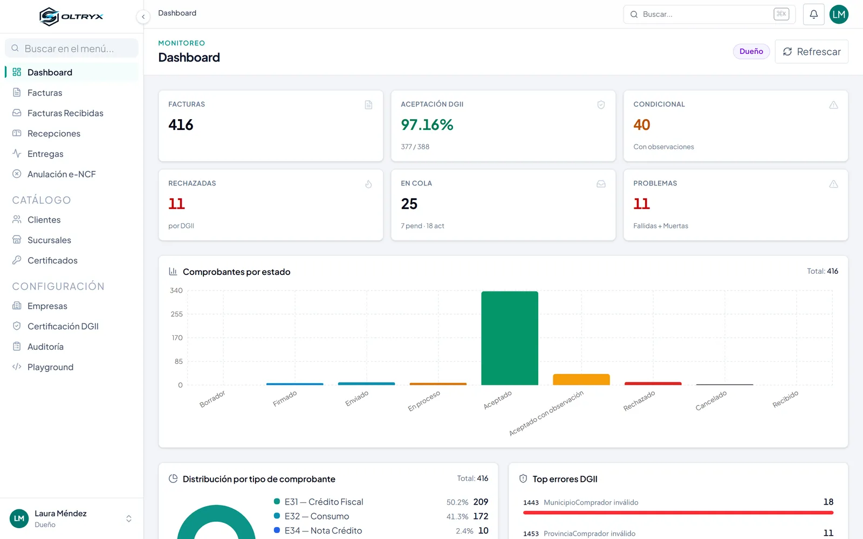Open the Playground
863x539 pixels.
(71, 367)
